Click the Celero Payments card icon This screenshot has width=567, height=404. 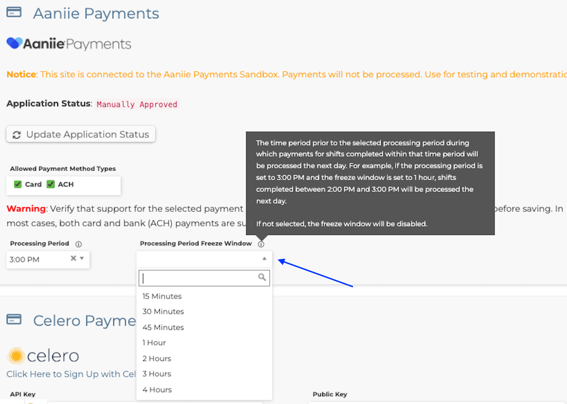[14, 319]
